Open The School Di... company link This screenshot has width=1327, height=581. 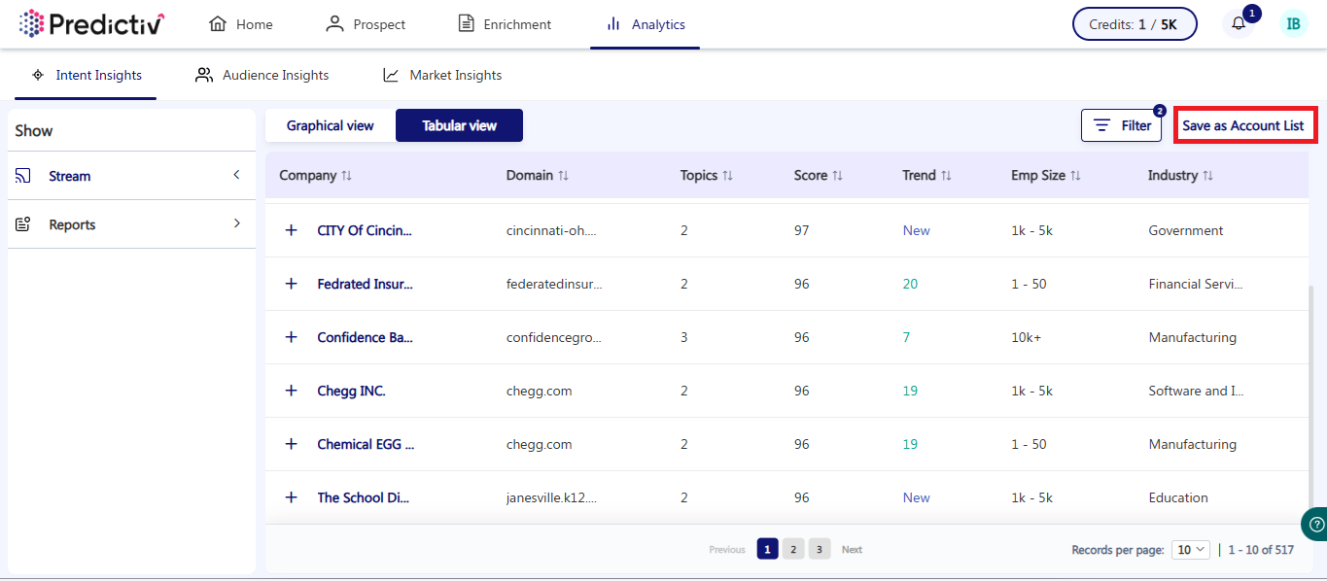click(x=364, y=497)
